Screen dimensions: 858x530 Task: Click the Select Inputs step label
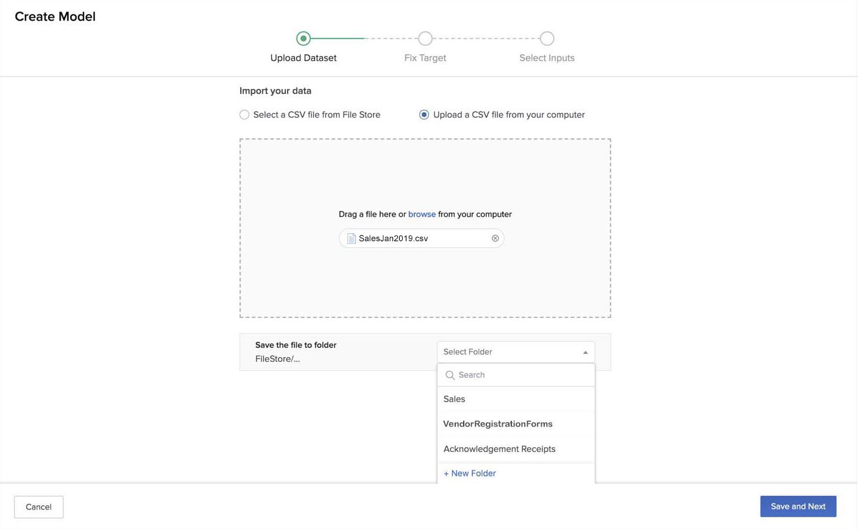click(547, 58)
